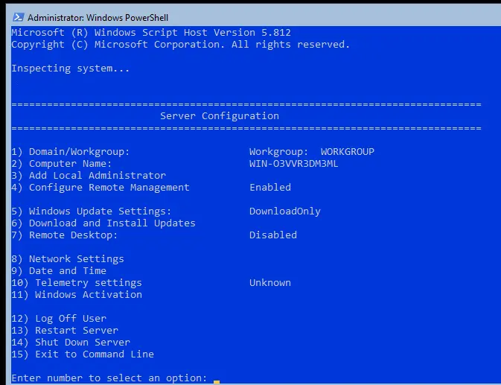Screen dimensions: 501x385
Task: Click the Restart Server option line
Action: (x=65, y=331)
